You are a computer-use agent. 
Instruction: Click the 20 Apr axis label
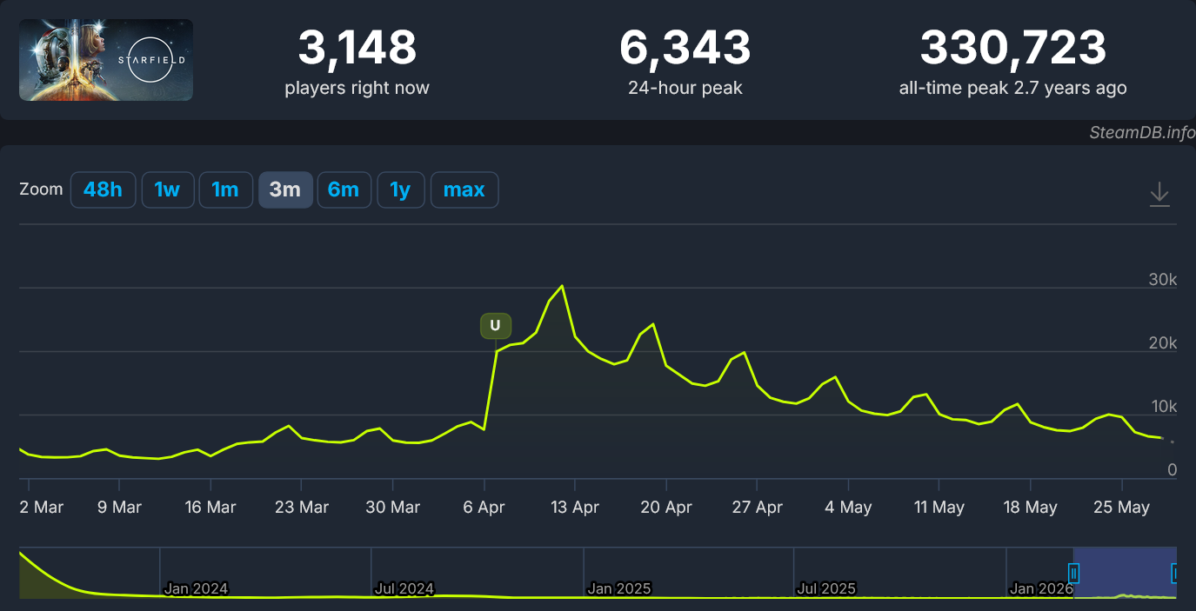coord(666,507)
